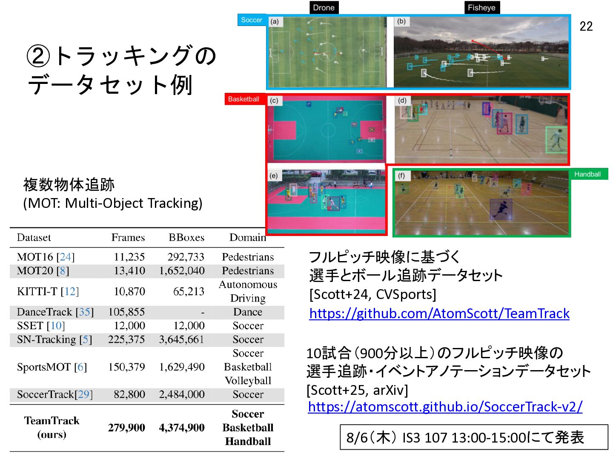Click the "65,213" BBoxes value
Screen dimensions: 613x460
coord(189,291)
